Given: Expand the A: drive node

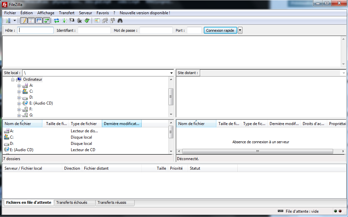Looking at the screenshot, I should point(19,86).
